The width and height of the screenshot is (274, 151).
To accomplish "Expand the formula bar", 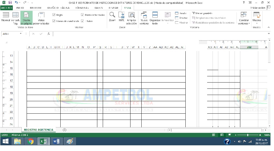I will [x=269, y=34].
